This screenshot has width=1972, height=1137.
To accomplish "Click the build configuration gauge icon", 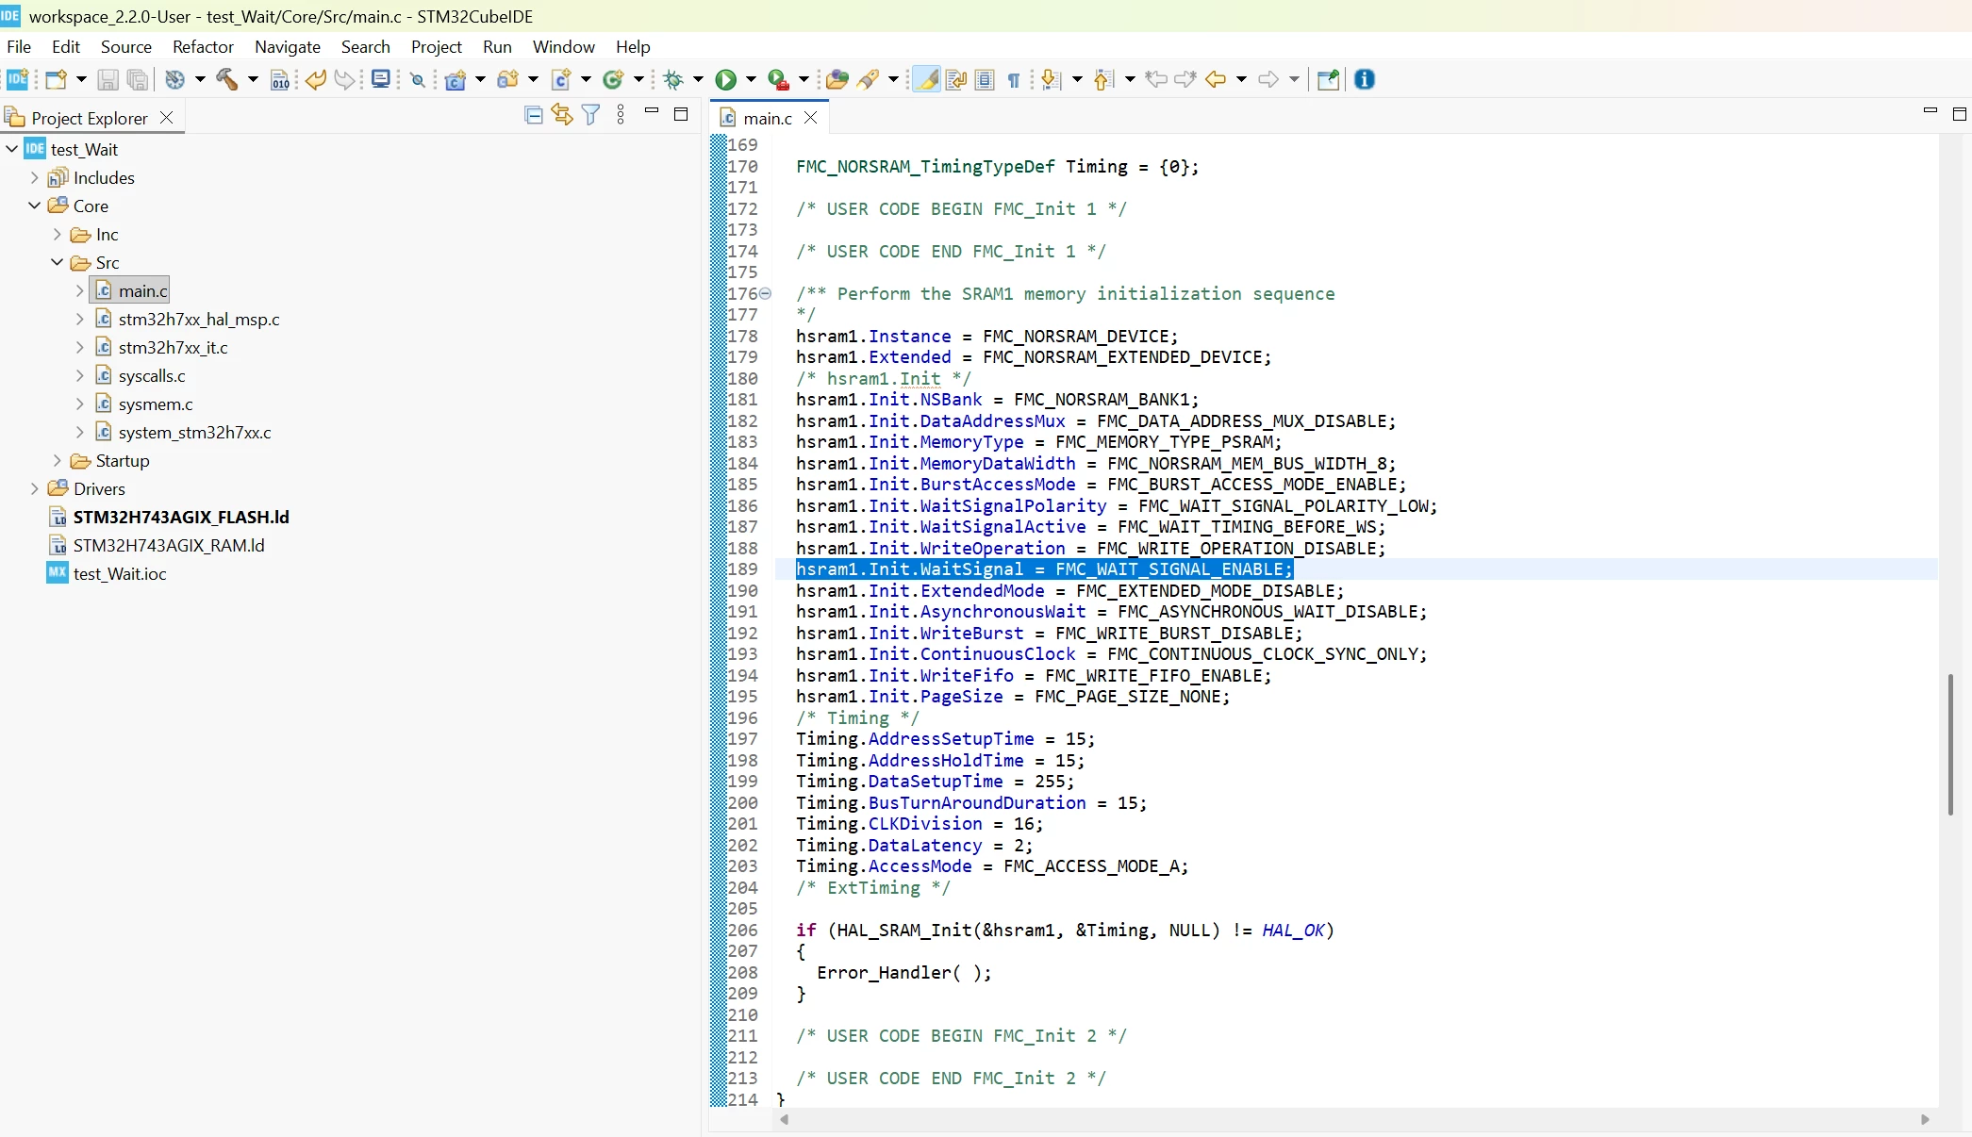I will pos(174,80).
